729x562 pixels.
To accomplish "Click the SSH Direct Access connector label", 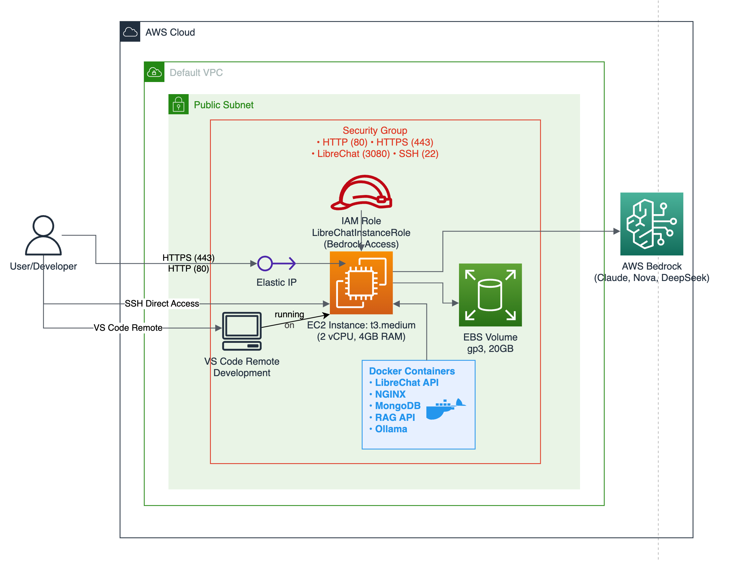I will pos(162,304).
